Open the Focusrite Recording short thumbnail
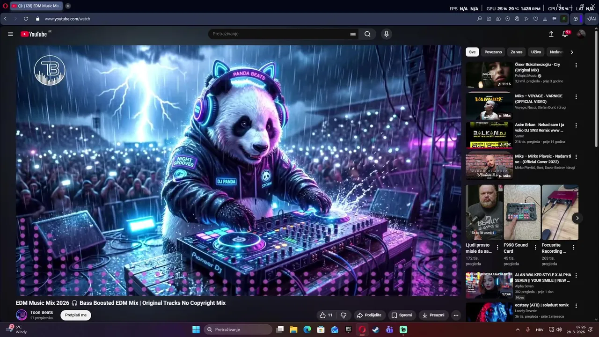 pyautogui.click(x=560, y=212)
